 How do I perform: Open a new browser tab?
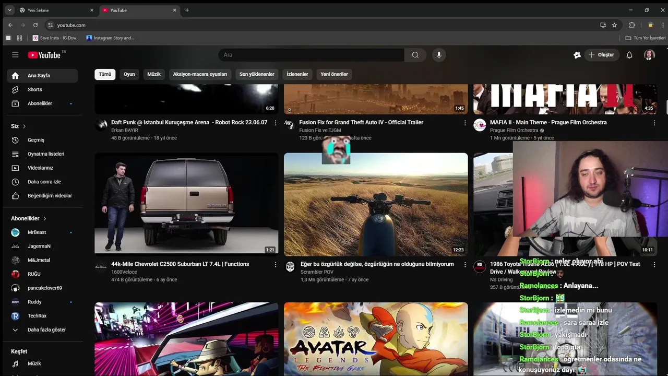click(187, 10)
